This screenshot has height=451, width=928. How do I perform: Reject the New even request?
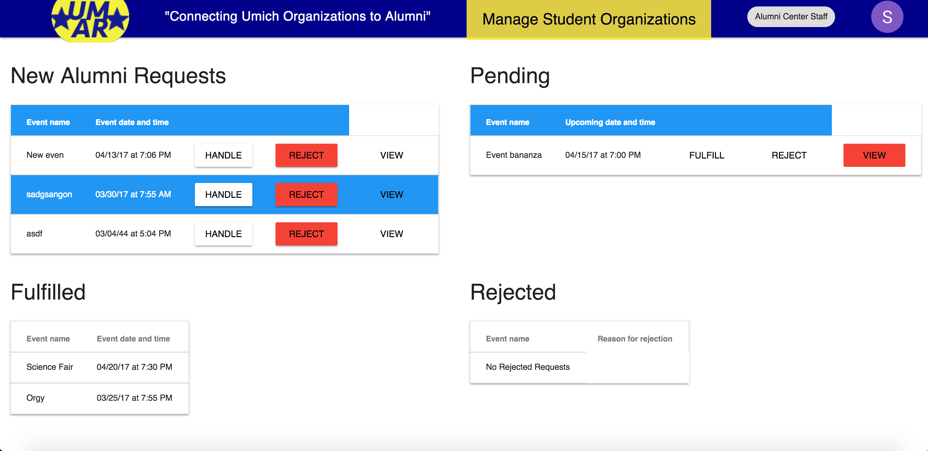pos(306,155)
